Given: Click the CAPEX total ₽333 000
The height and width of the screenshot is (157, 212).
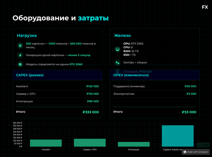Looking at the screenshot, I should pos(91,112).
